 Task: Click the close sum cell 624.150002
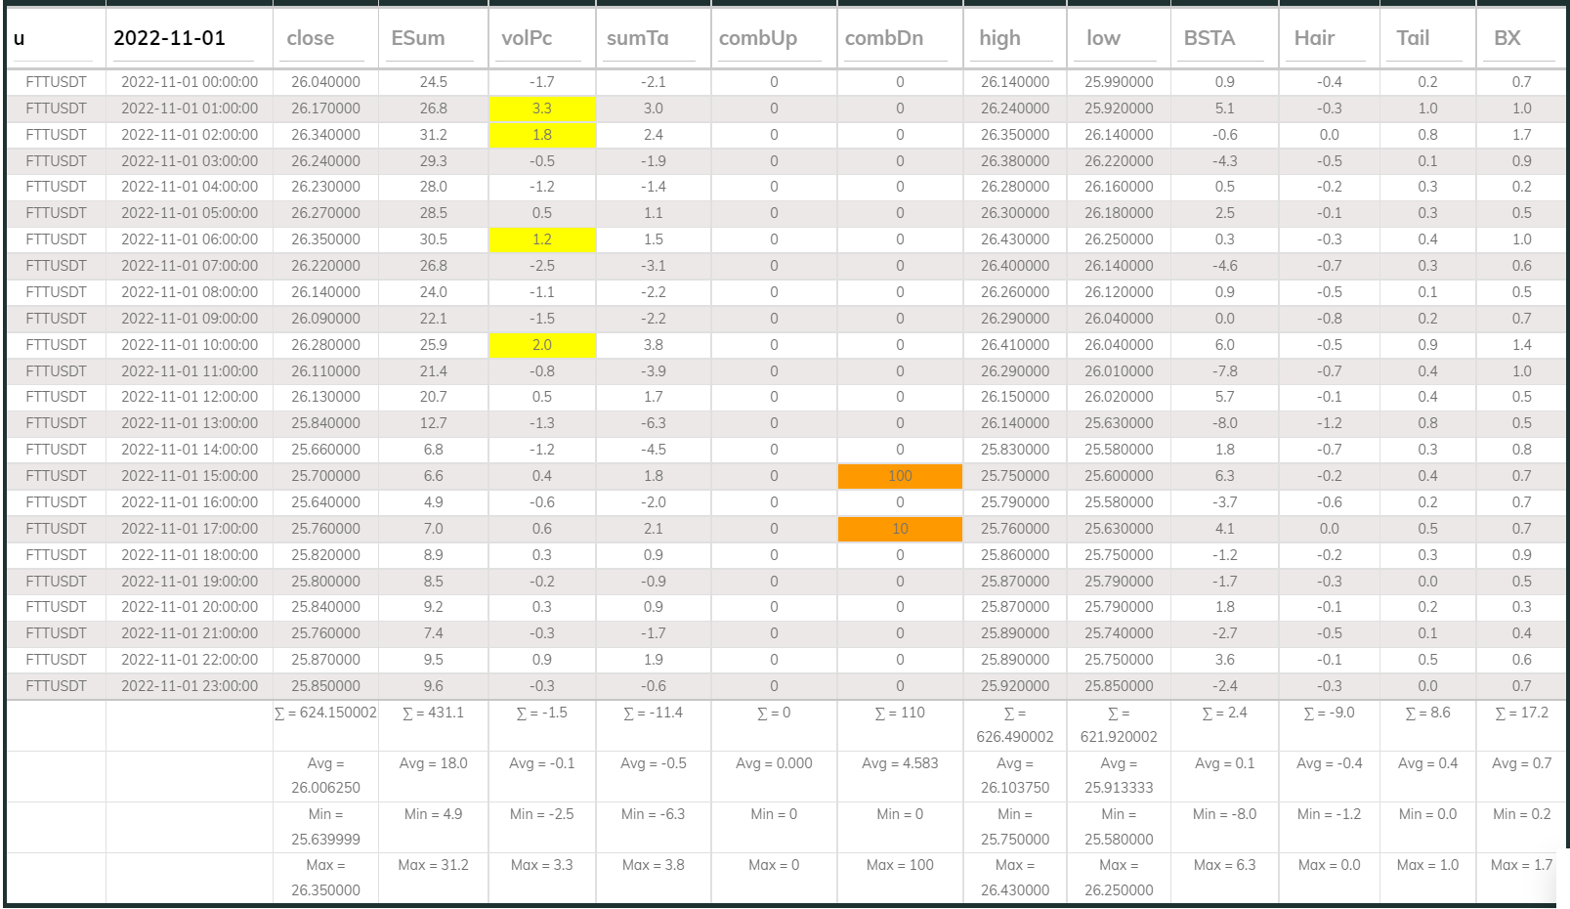click(323, 713)
